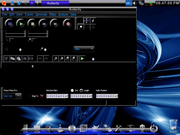Select the Draw pencil tool
The image size is (180, 135).
(x=93, y=21)
